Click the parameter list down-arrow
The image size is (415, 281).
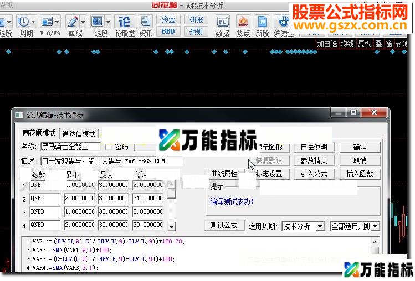[x=172, y=227]
